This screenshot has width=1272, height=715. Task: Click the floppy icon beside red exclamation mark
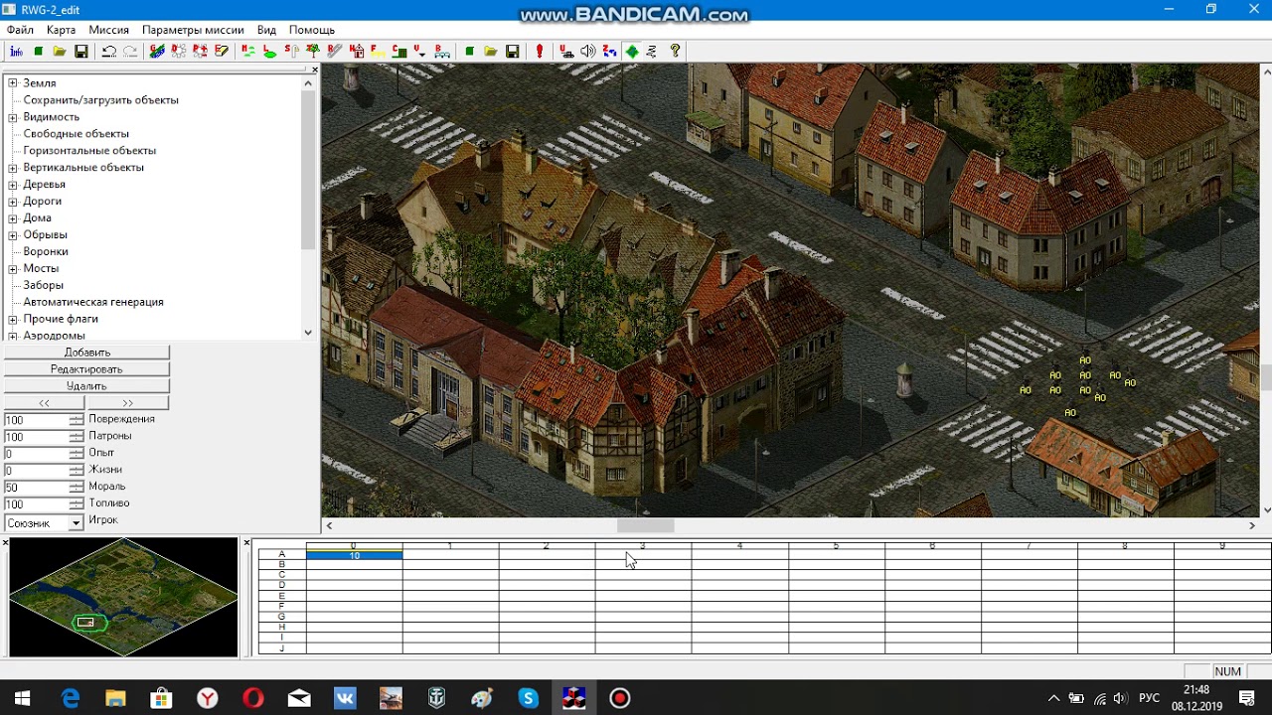513,52
